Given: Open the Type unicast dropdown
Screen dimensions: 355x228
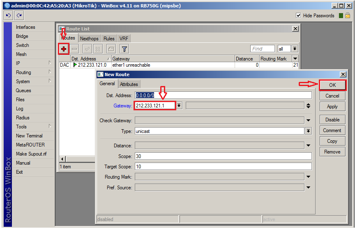Looking at the screenshot, I should coord(308,131).
